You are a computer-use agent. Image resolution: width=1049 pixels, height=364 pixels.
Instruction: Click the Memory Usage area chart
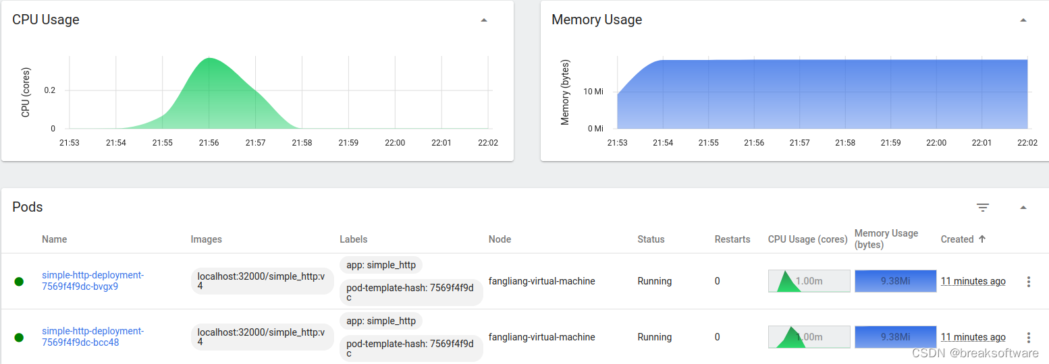click(x=822, y=94)
